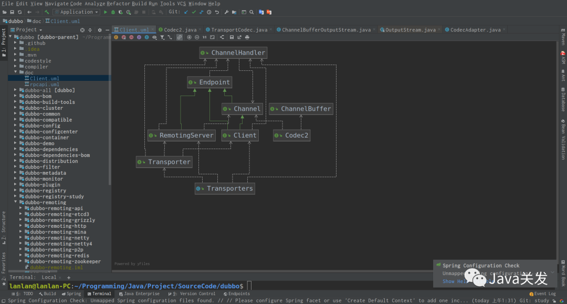Open the Project panel gear settings

coord(100,30)
